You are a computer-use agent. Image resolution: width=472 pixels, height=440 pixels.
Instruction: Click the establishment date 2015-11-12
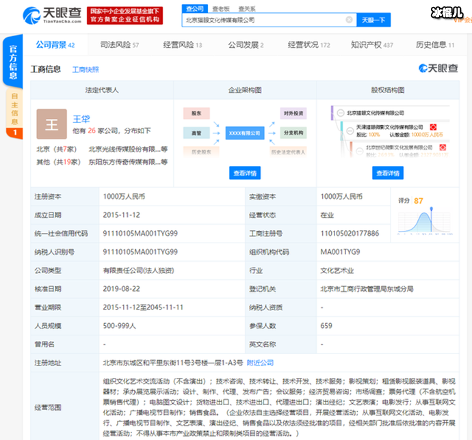[121, 215]
